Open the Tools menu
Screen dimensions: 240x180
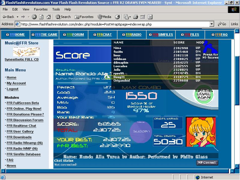coord(56,9)
